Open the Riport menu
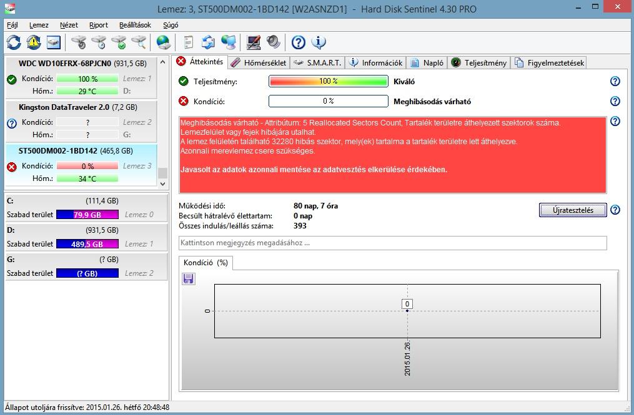This screenshot has width=634, height=415. (x=99, y=25)
